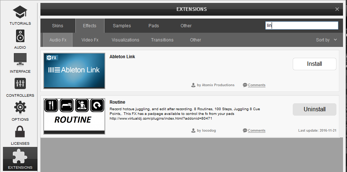Switch to the Samples tab
This screenshot has height=172, width=347.
[x=122, y=26]
